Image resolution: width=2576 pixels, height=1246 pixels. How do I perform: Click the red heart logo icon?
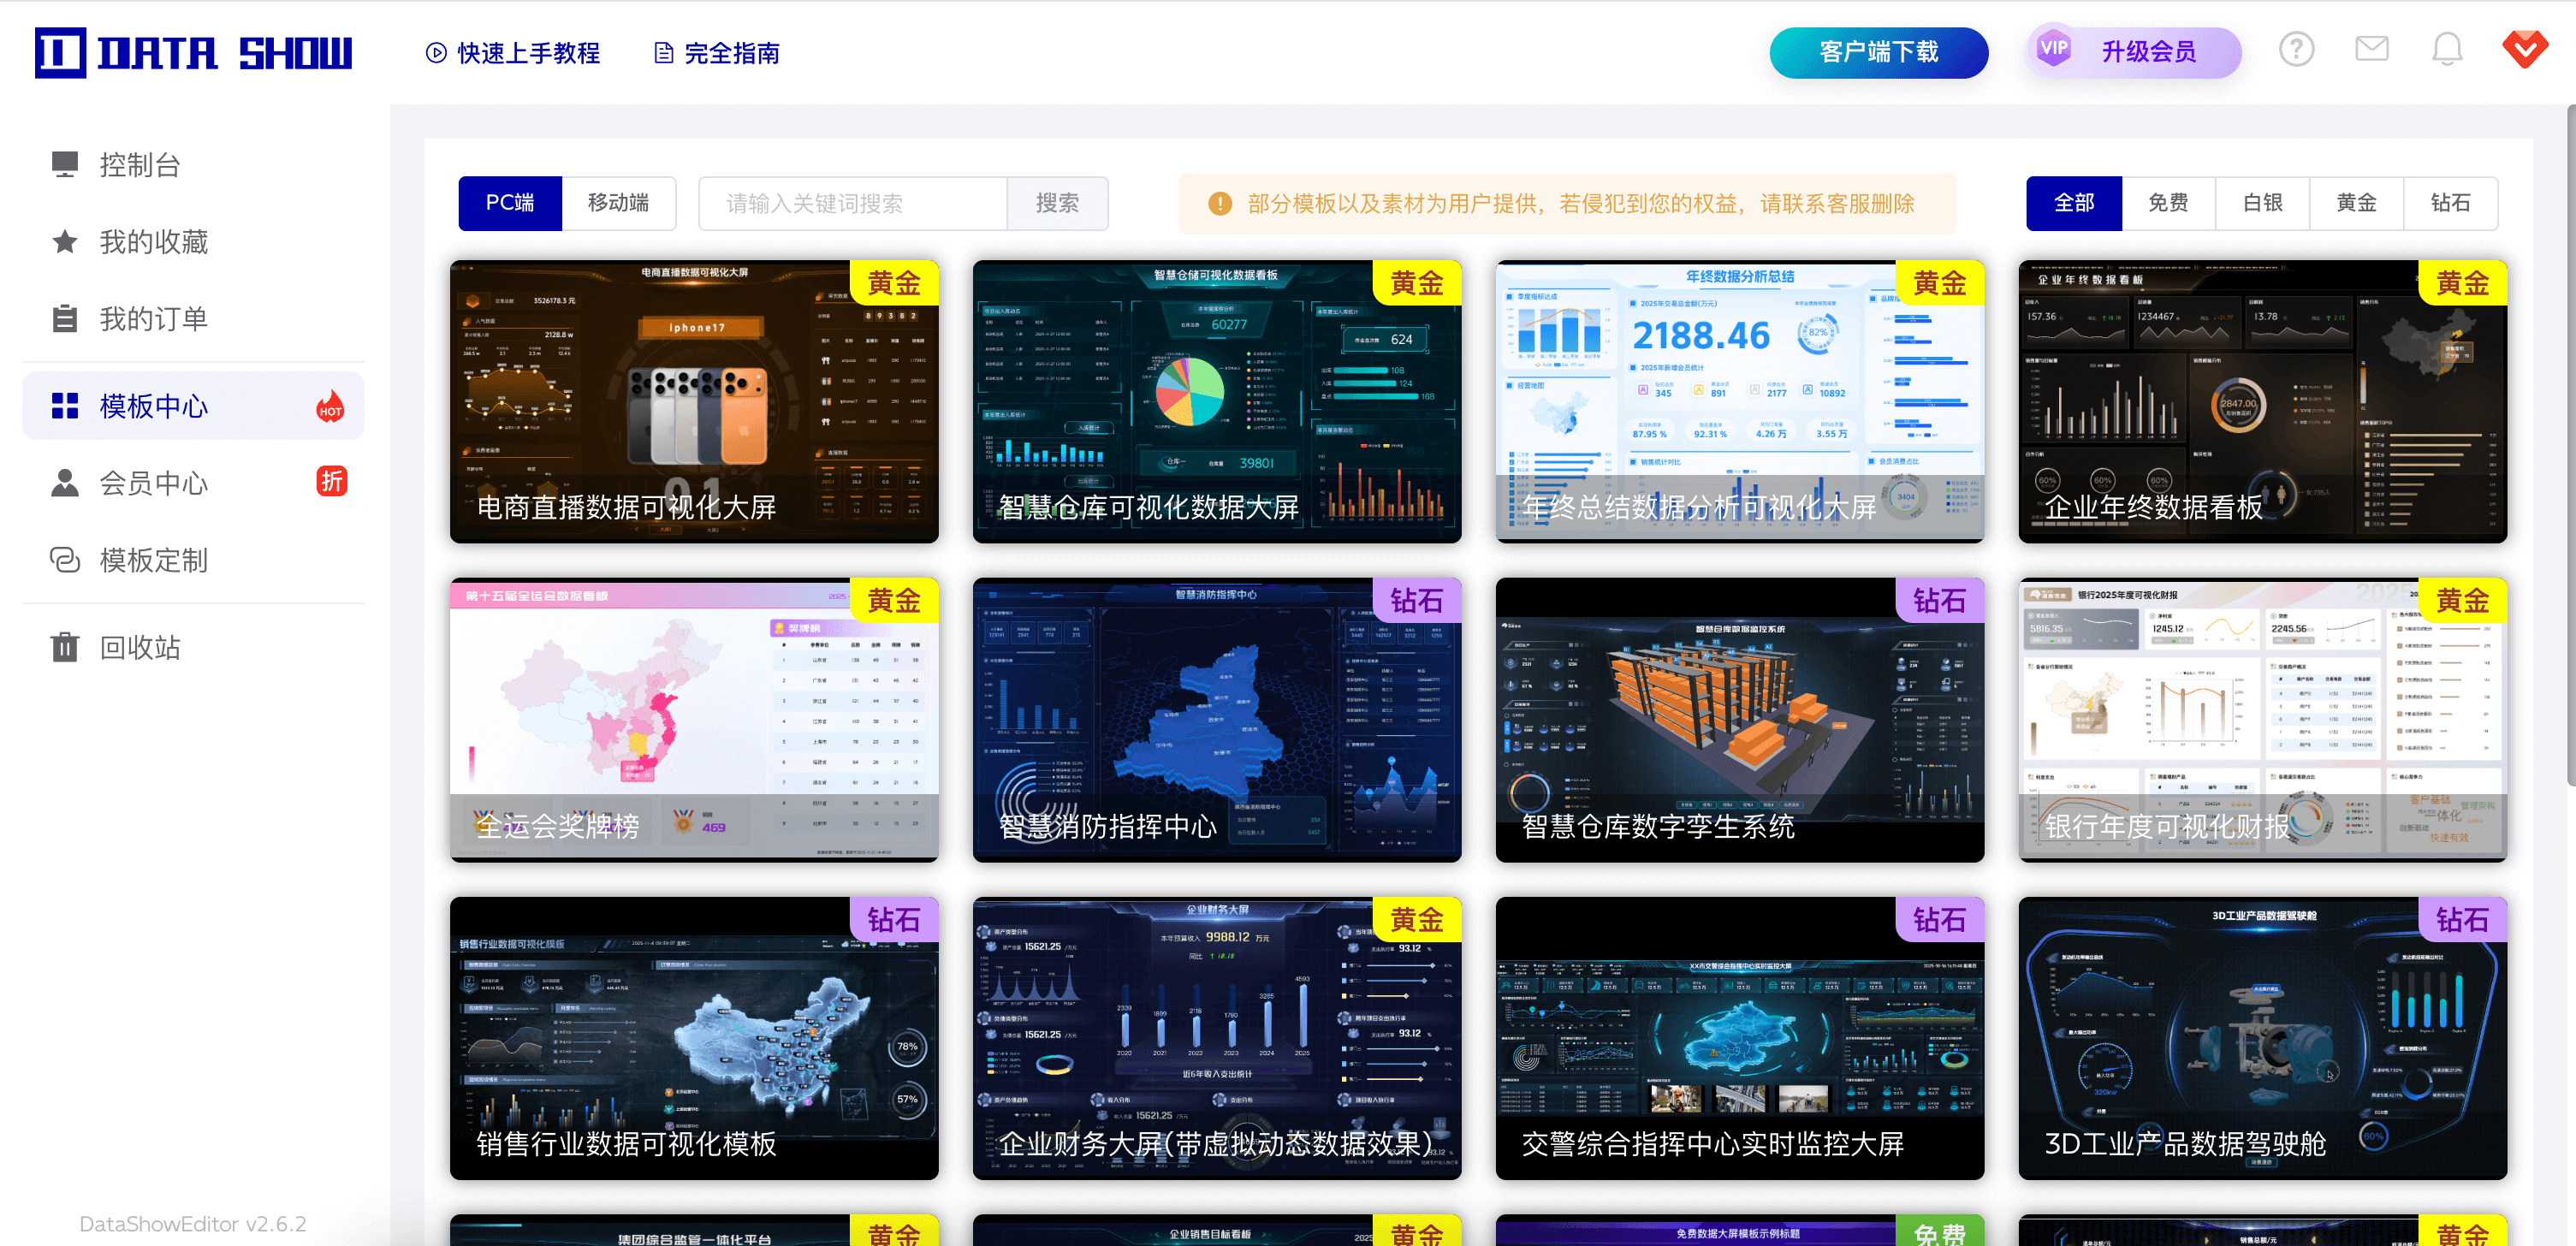pos(2524,49)
